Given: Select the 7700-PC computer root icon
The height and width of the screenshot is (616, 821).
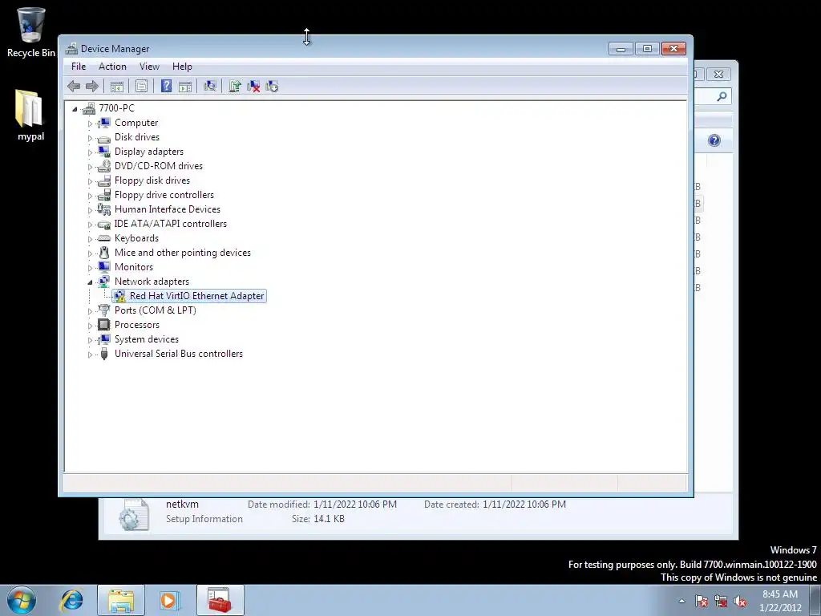Looking at the screenshot, I should pyautogui.click(x=89, y=108).
